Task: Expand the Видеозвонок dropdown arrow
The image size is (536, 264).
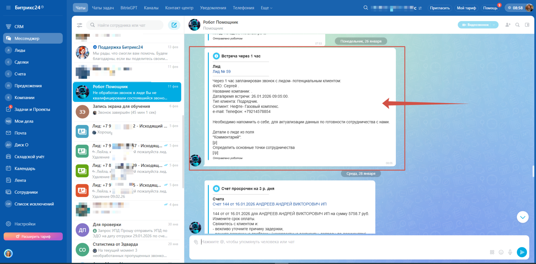Action: coord(494,25)
